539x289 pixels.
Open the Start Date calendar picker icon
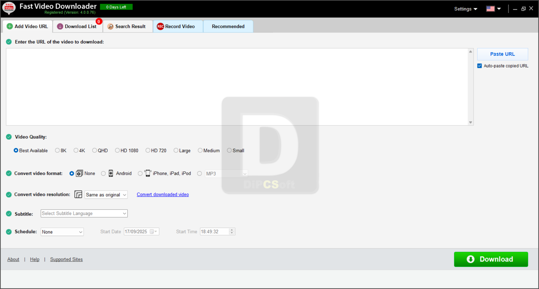tap(153, 232)
